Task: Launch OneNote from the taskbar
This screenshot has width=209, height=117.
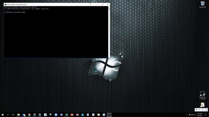Action: (x=77, y=115)
